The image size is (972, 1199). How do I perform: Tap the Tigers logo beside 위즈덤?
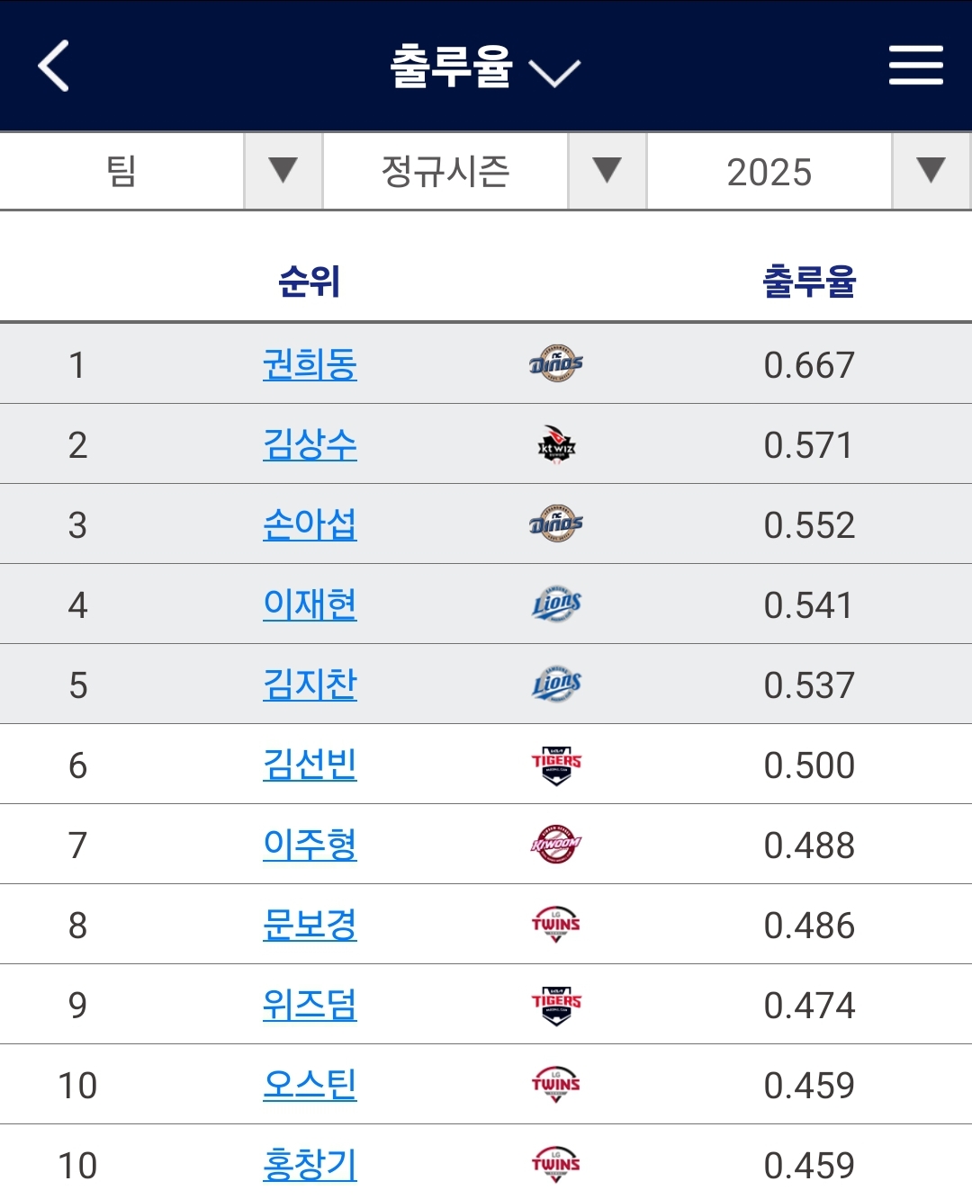coord(556,1005)
